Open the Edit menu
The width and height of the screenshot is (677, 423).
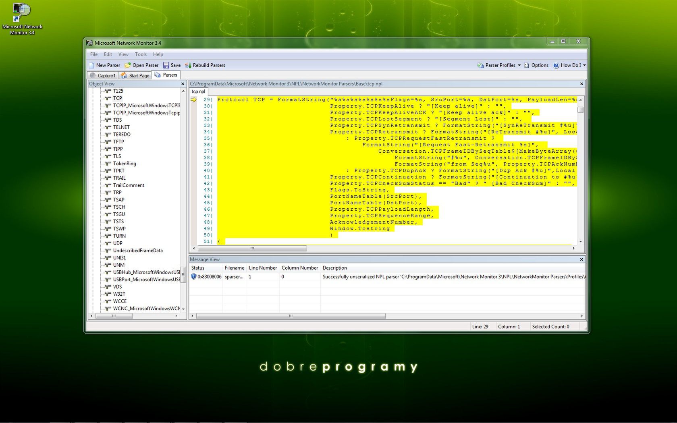pos(108,54)
